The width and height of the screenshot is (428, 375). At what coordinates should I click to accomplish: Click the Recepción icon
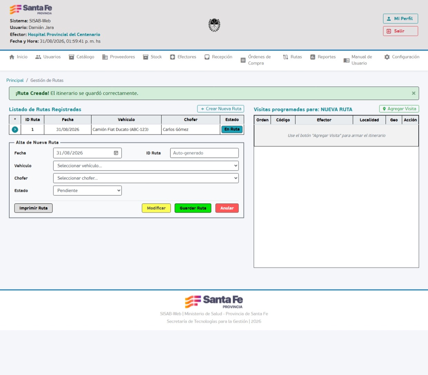207,57
